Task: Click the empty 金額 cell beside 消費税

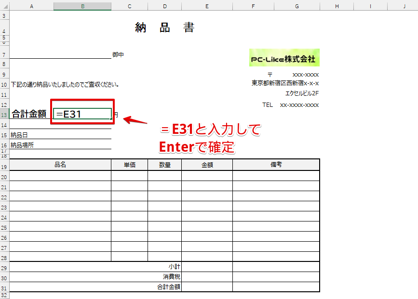Action: coord(207,277)
